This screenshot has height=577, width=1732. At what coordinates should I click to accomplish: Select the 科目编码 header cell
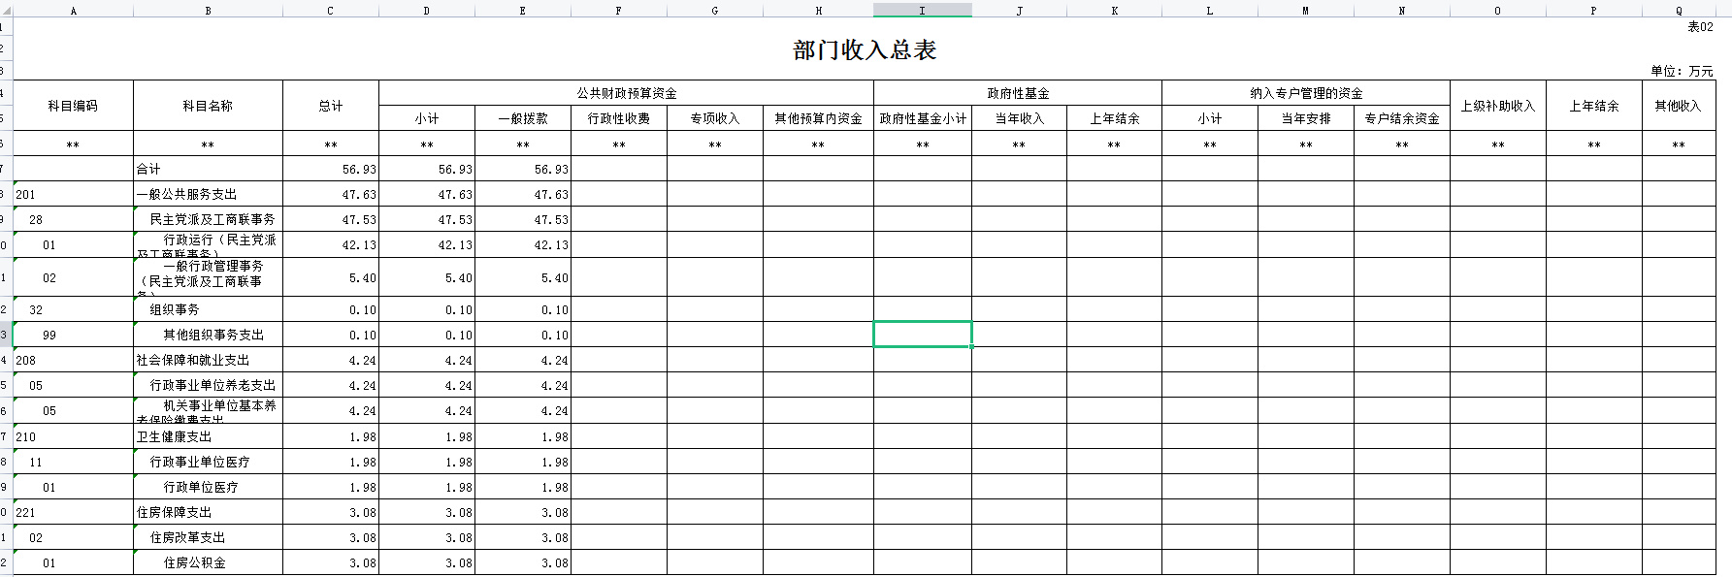tap(73, 106)
